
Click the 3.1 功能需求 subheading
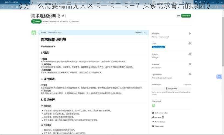(x=46, y=106)
